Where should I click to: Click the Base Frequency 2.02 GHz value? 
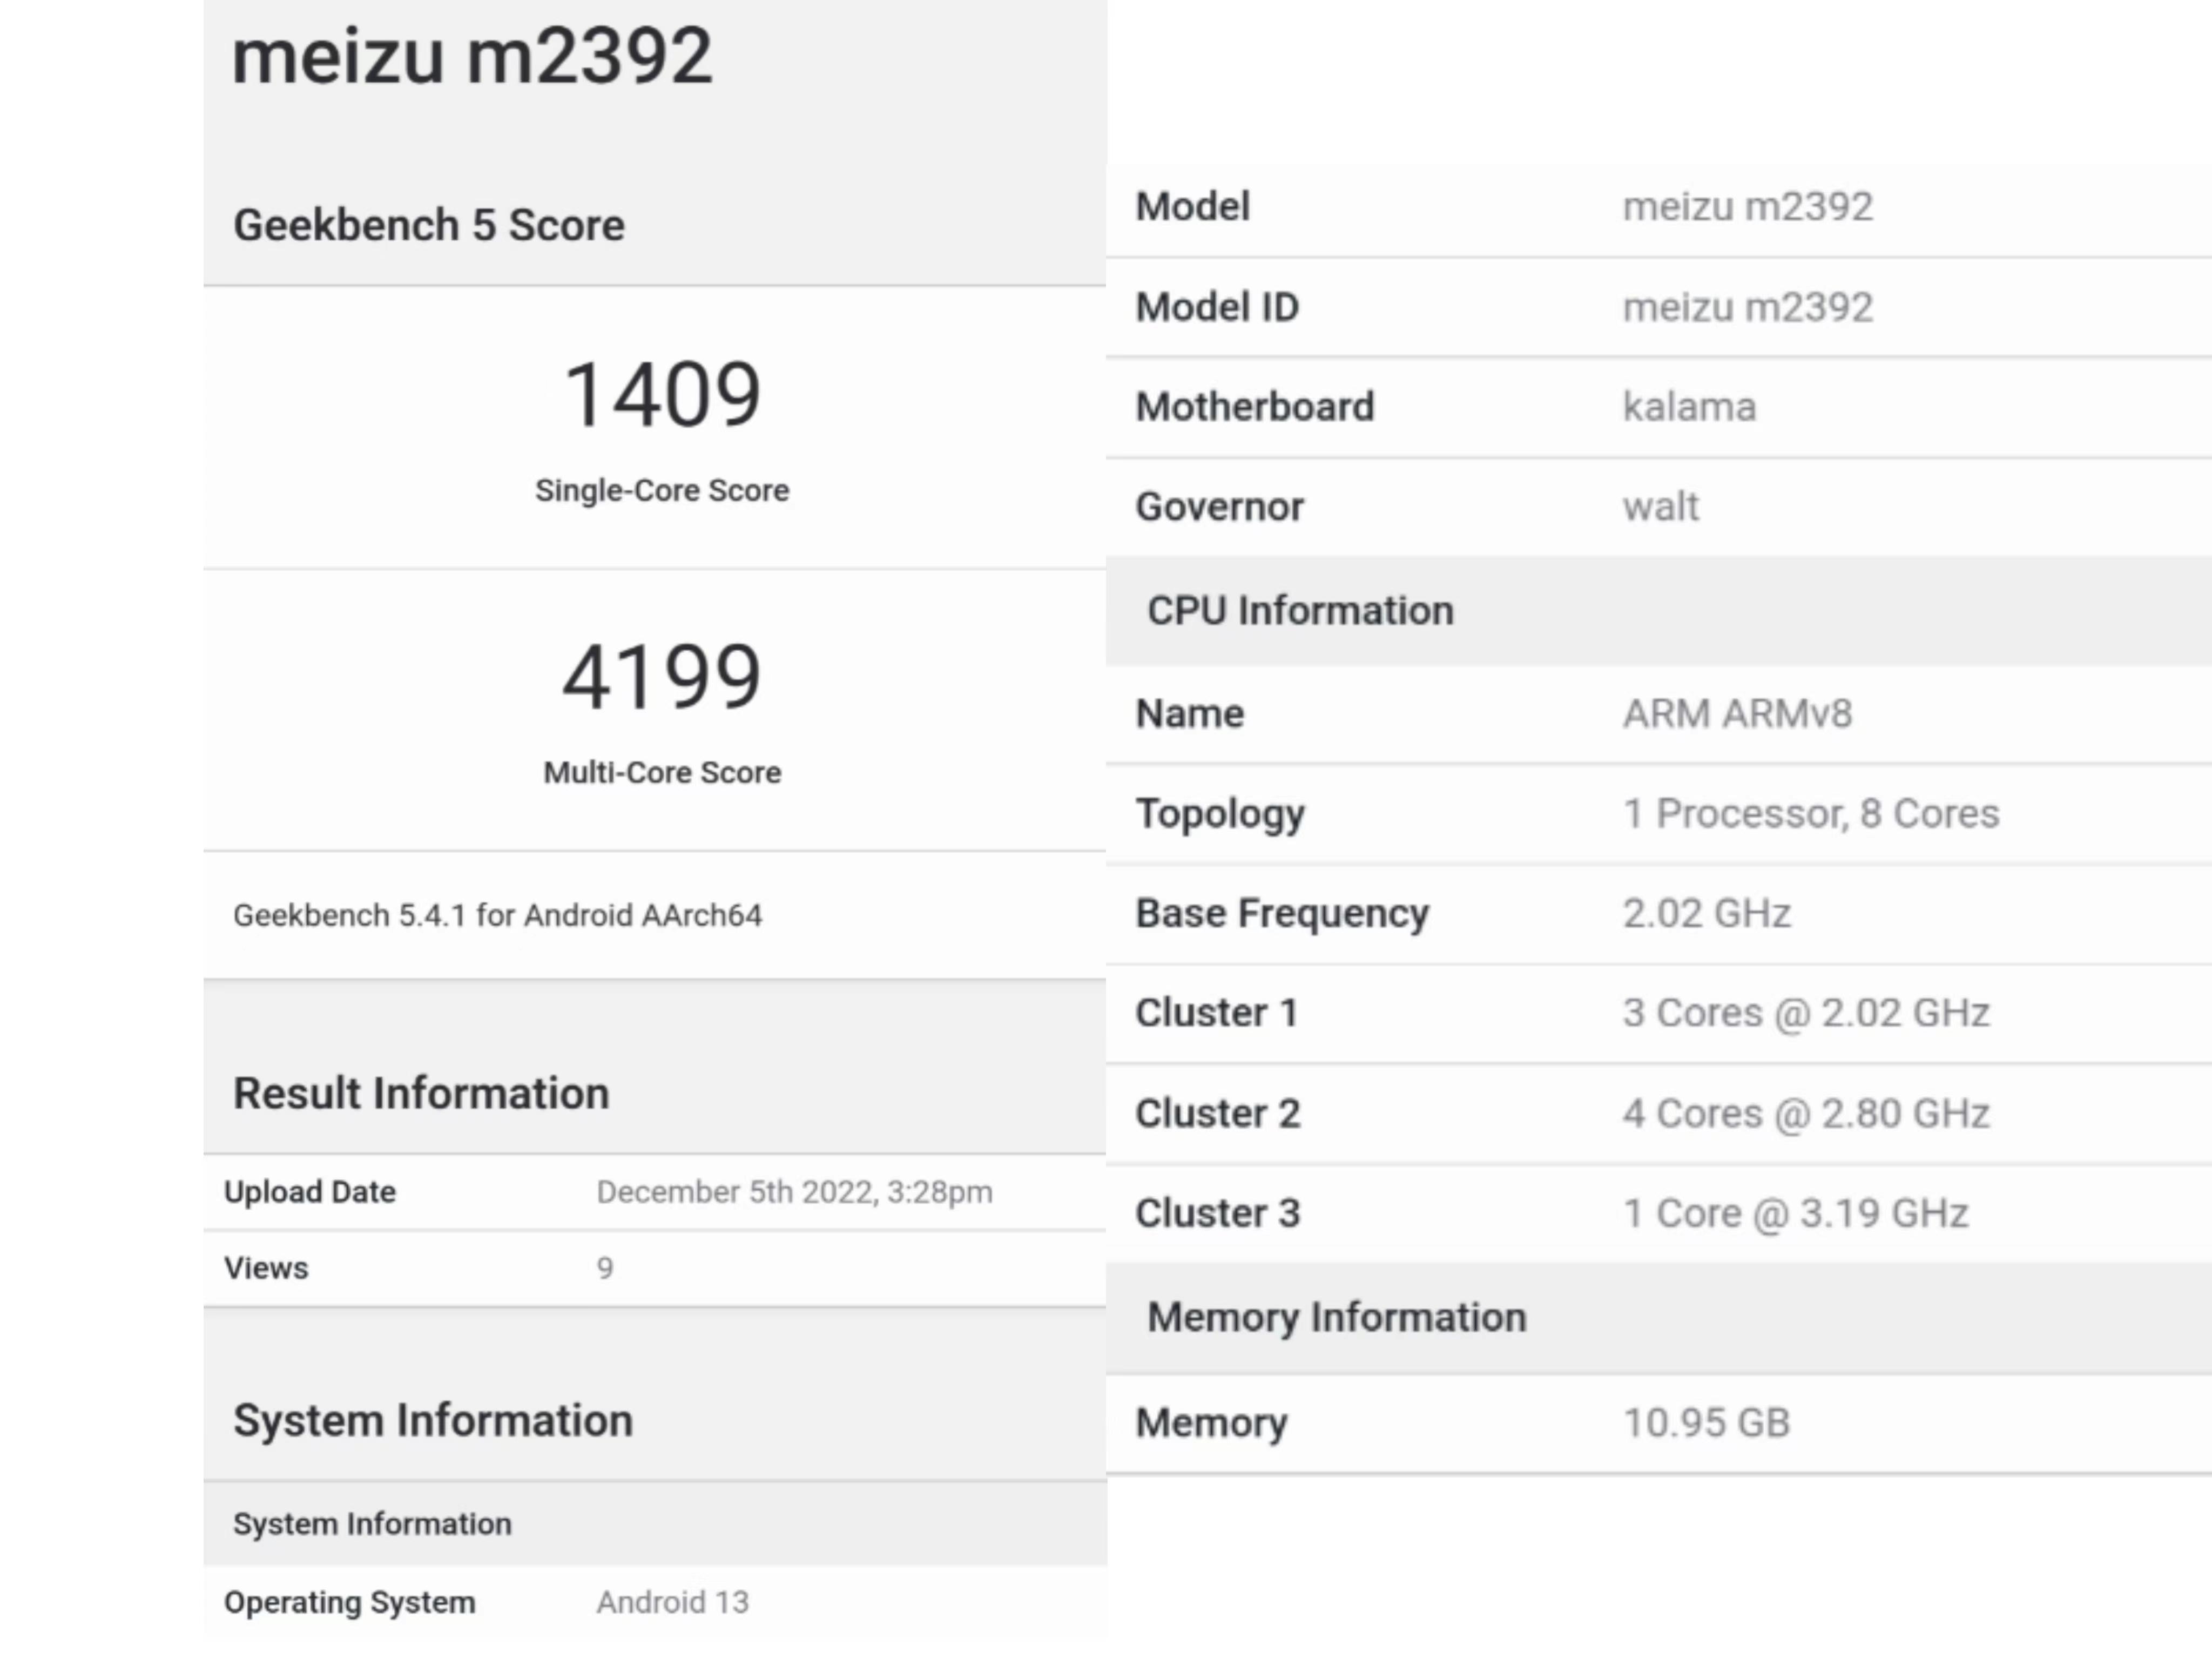[1706, 914]
